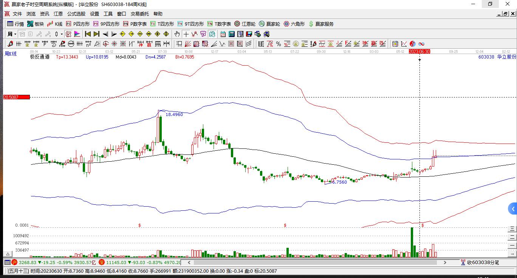Screen dimensions: 517x278
Task: Open the 交易委托 menu
Action: [x=140, y=14]
